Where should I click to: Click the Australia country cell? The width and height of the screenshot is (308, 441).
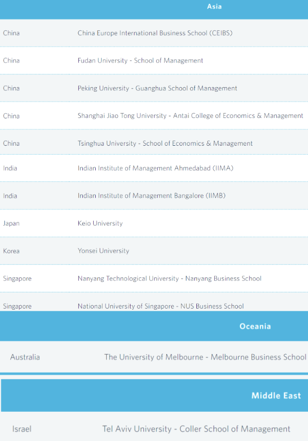point(25,357)
